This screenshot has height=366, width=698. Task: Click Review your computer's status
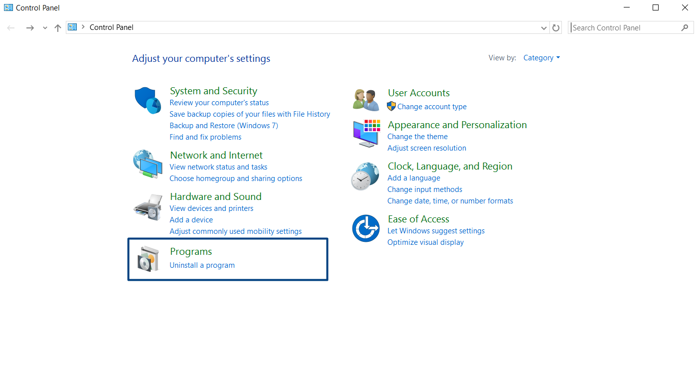[x=219, y=103]
